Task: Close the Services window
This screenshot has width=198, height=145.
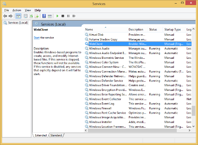Action: 191,3
